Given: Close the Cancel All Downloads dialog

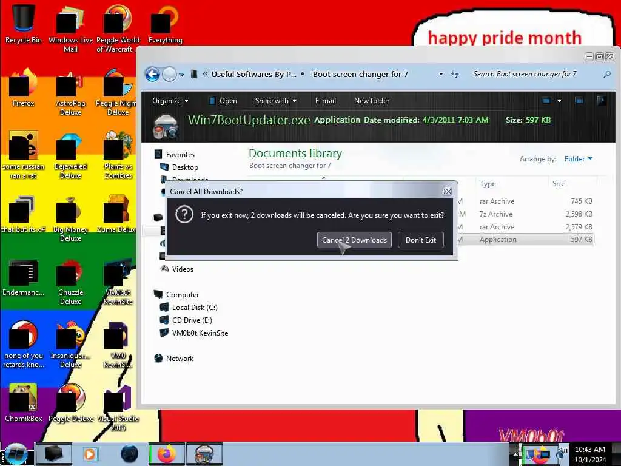Looking at the screenshot, I should click(447, 191).
